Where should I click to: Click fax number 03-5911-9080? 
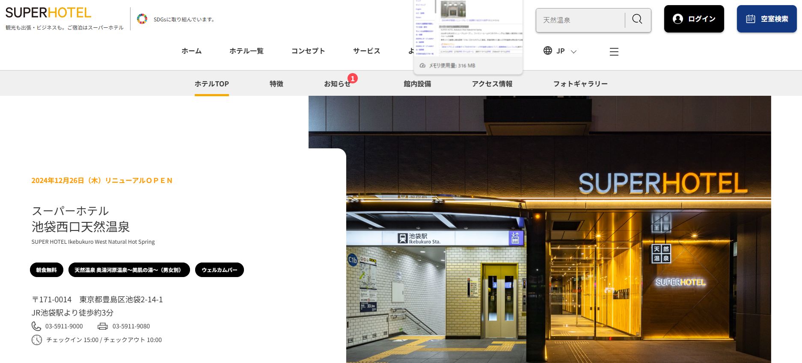(x=131, y=326)
